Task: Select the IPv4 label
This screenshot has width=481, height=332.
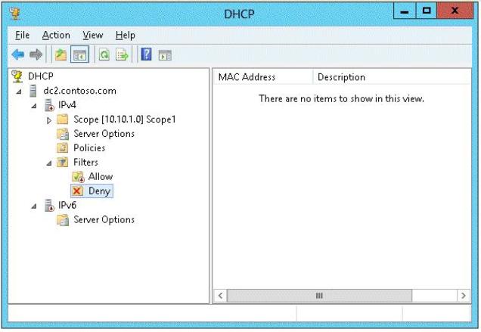Action: tap(67, 105)
